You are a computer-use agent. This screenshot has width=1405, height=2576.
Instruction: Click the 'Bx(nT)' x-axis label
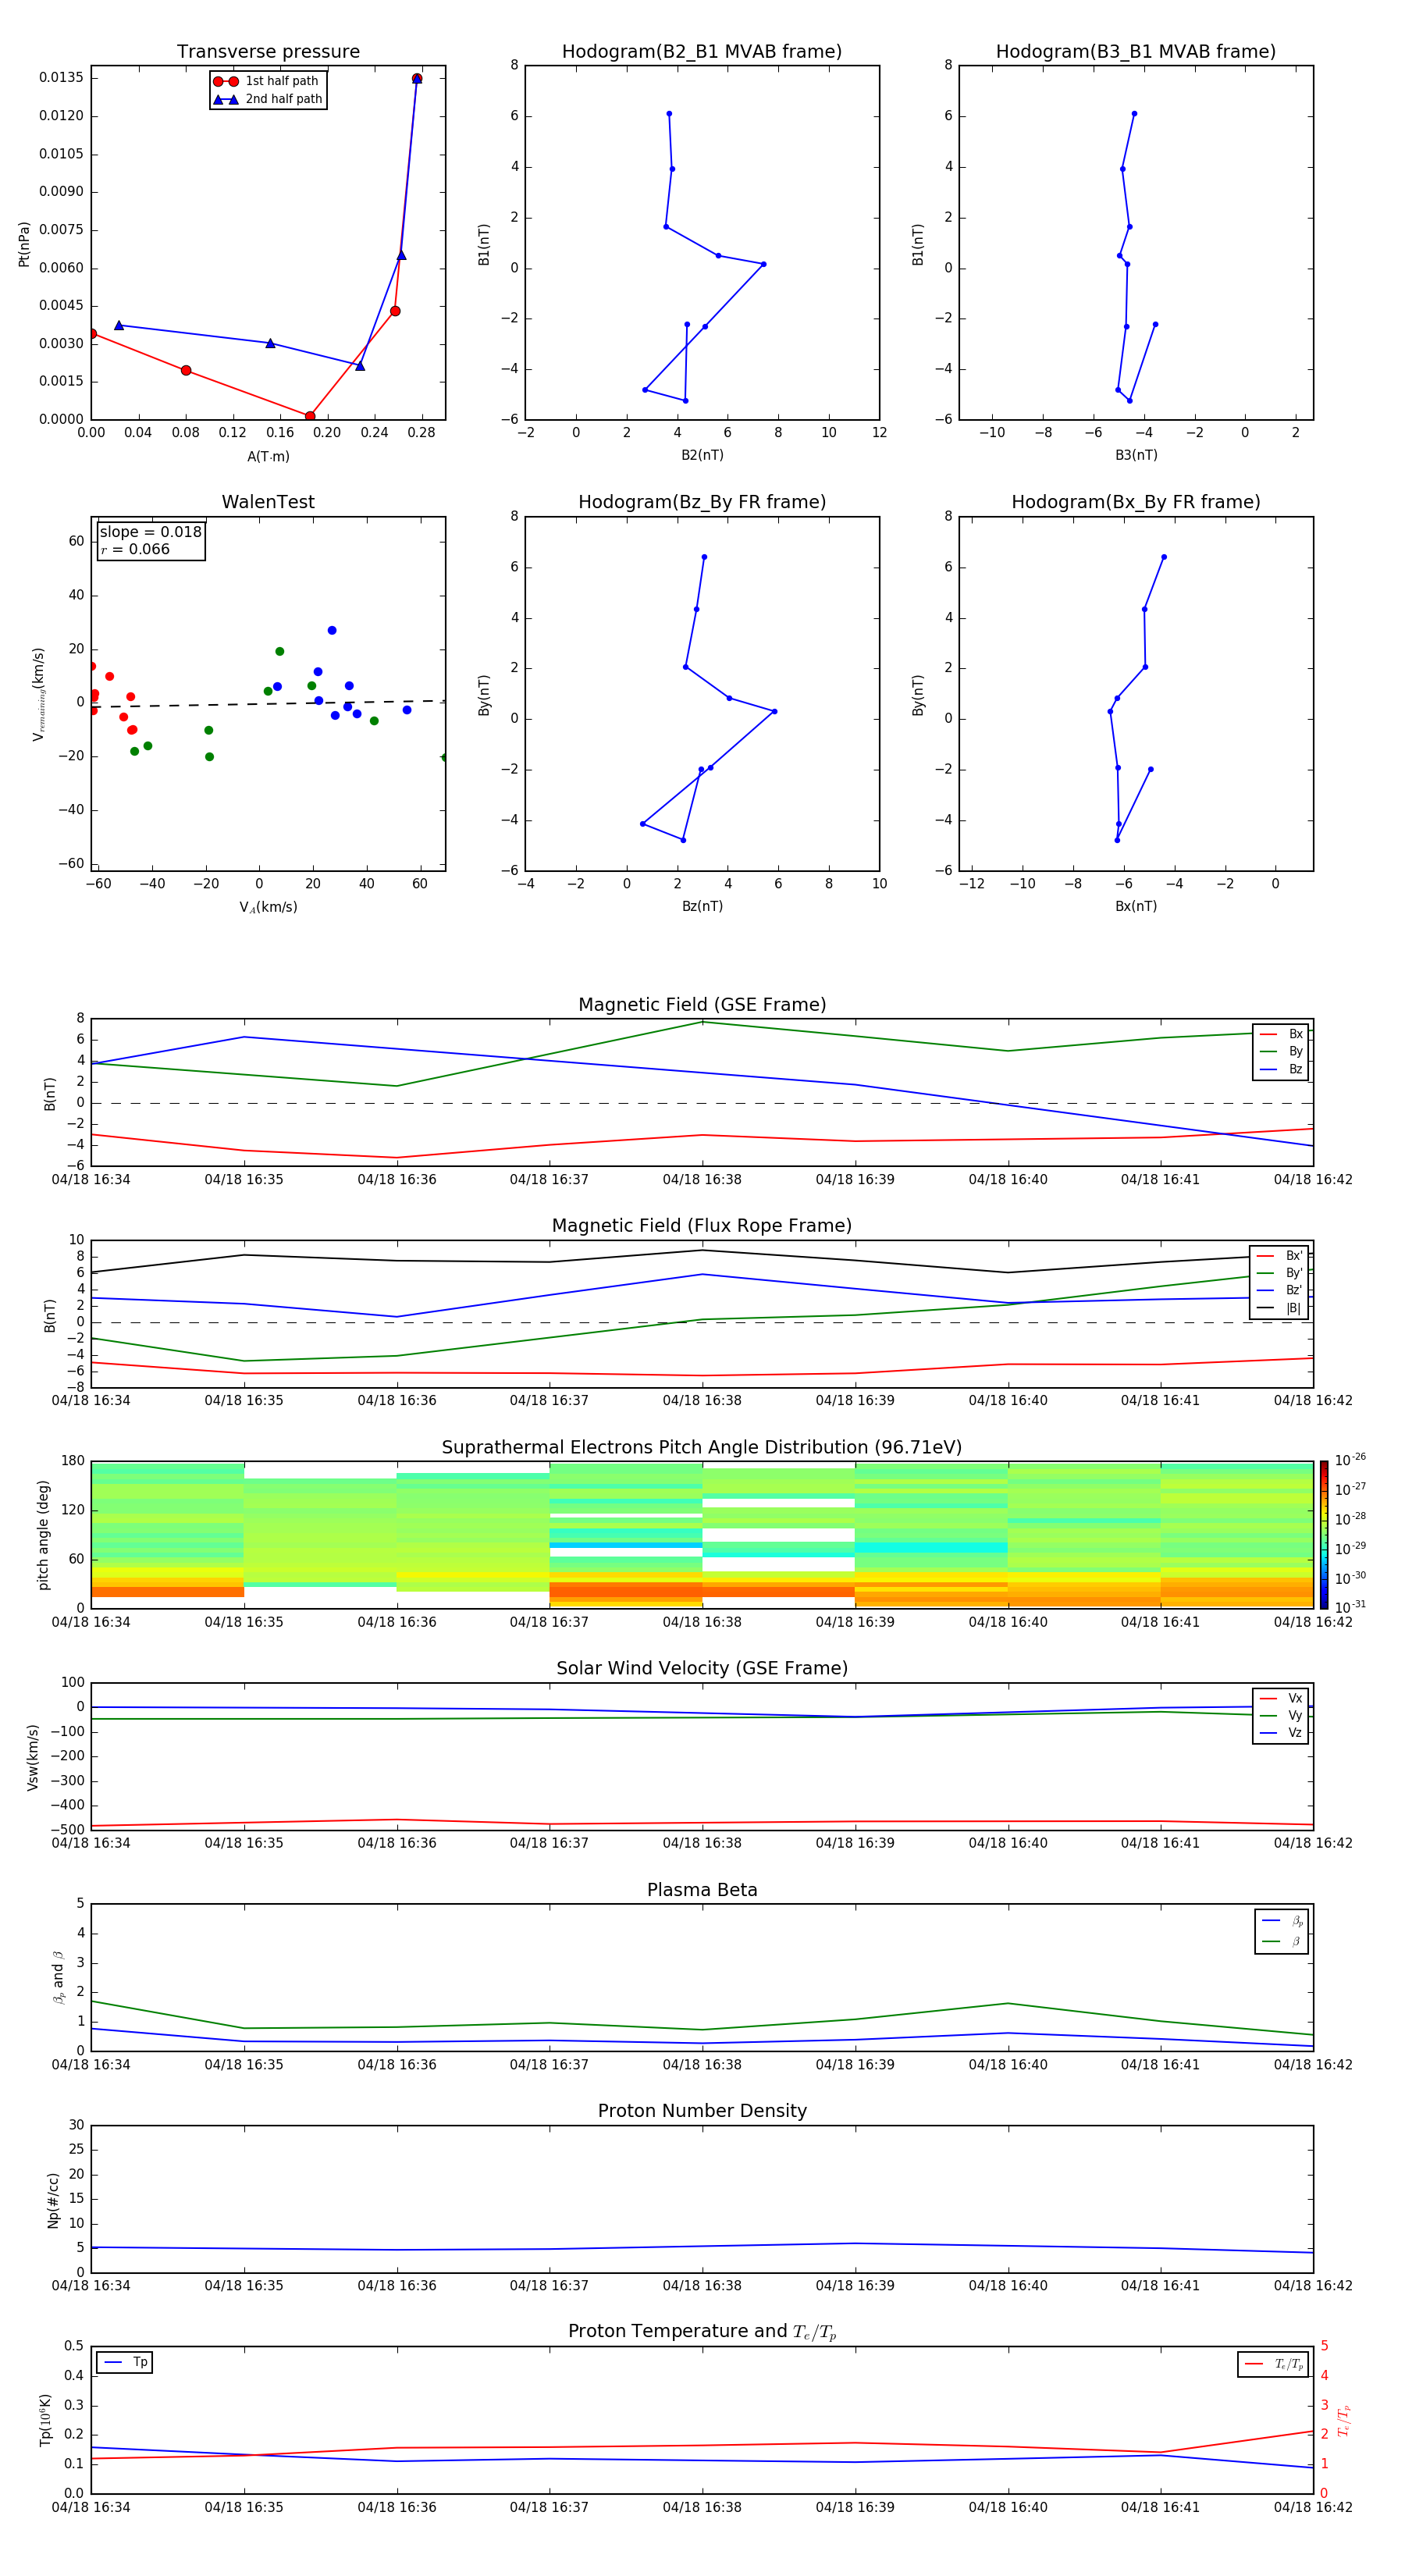pyautogui.click(x=1136, y=906)
